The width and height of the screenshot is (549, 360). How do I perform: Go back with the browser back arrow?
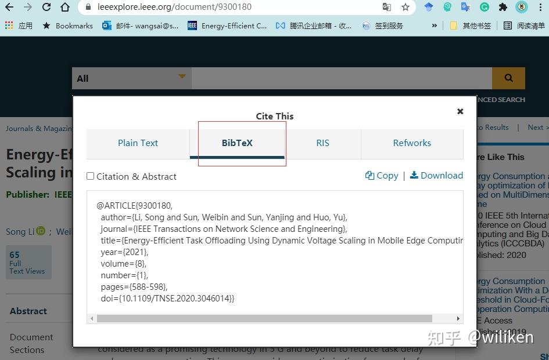click(9, 7)
